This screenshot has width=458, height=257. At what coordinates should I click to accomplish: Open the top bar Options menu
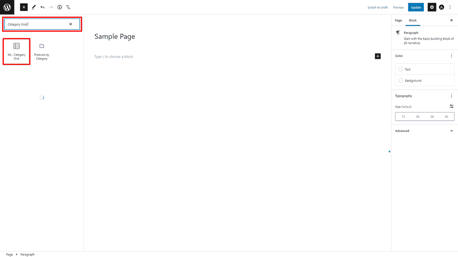450,7
